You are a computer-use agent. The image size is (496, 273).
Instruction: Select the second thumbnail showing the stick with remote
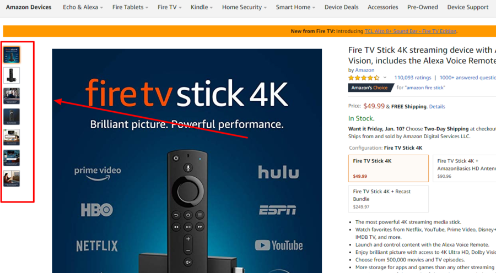click(x=12, y=75)
